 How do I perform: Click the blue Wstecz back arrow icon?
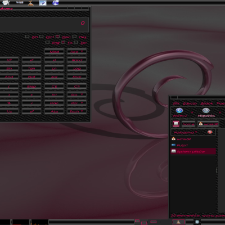(x=179, y=110)
